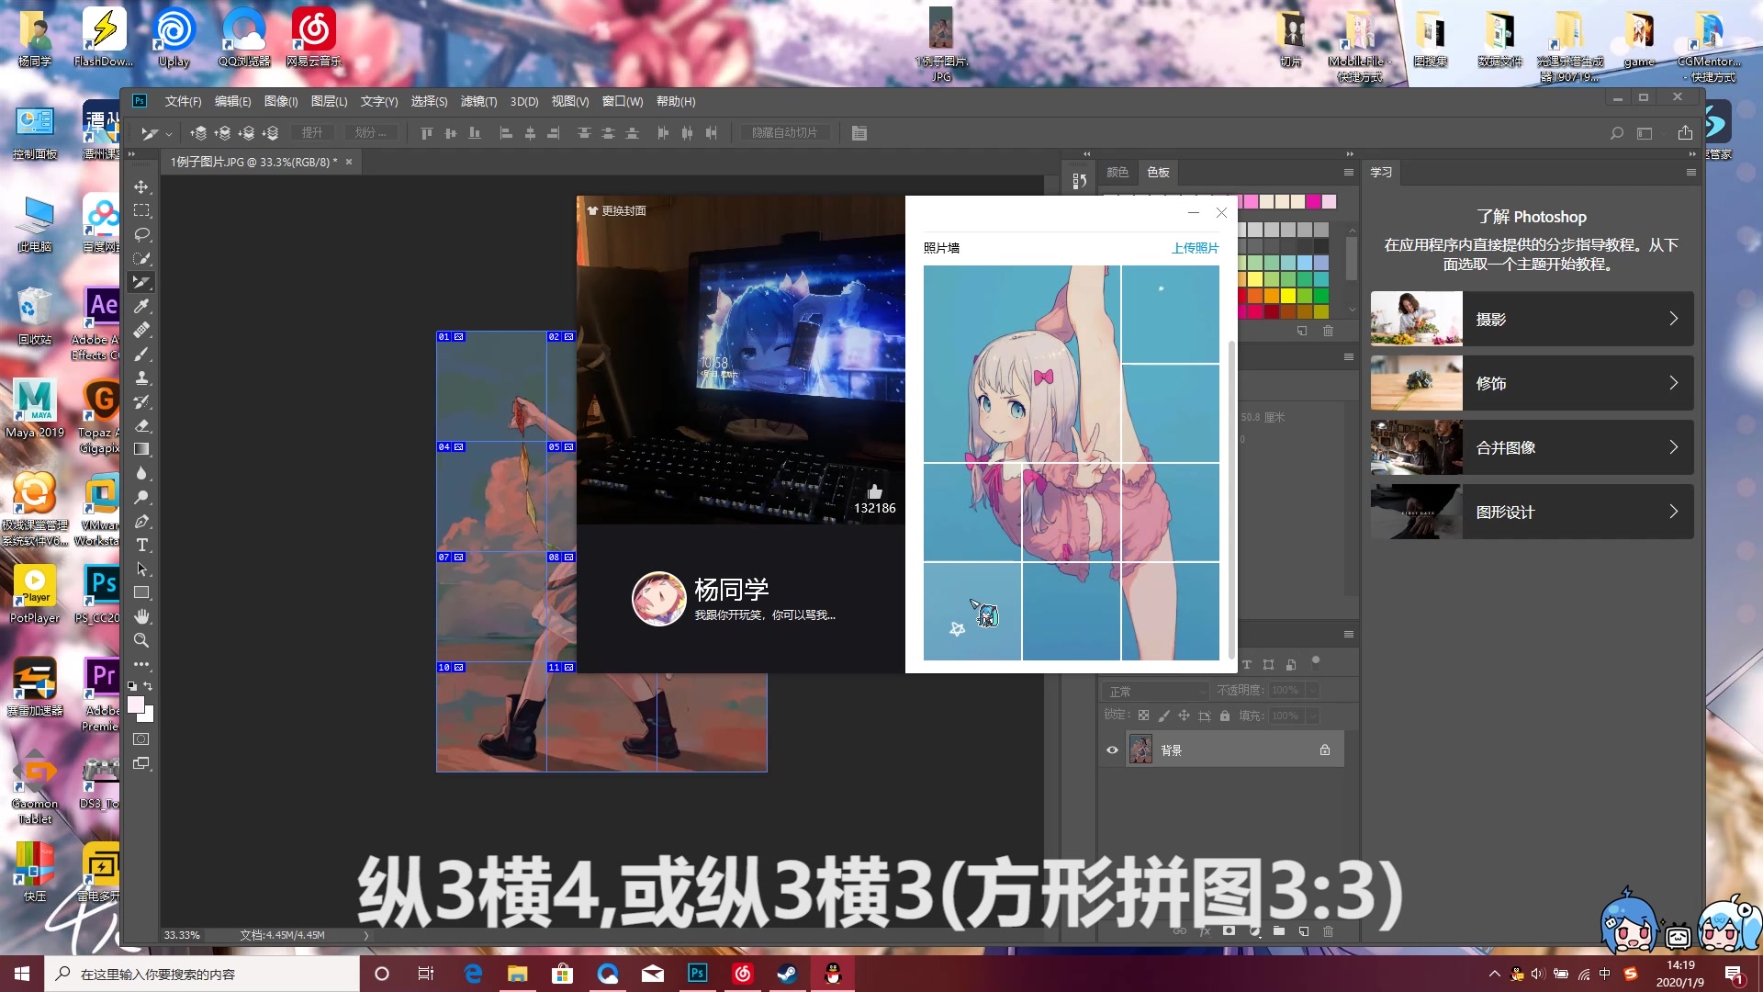This screenshot has height=992, width=1763.
Task: Click 上传照片 button in photo wall
Action: pos(1196,248)
